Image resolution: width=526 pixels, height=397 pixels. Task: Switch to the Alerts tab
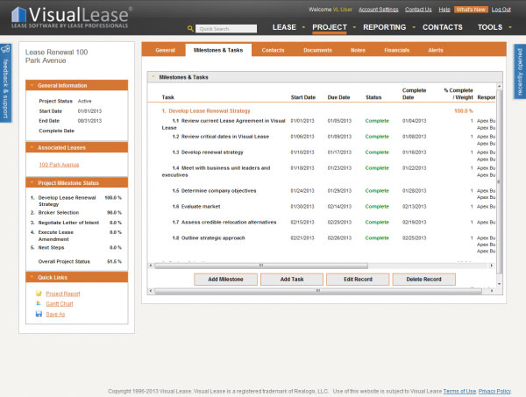pyautogui.click(x=436, y=50)
